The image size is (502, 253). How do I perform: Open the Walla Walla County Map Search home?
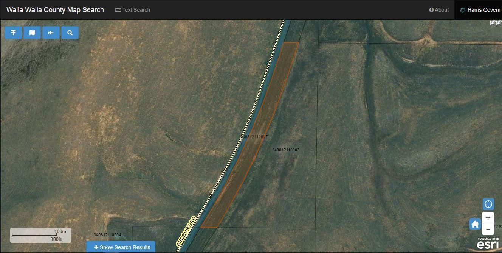click(x=55, y=10)
